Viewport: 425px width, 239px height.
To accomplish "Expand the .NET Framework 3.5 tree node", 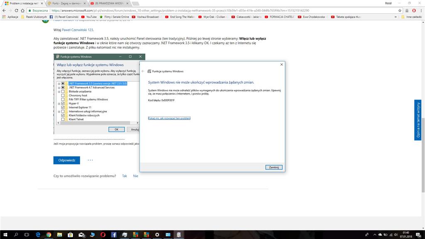I will (59, 84).
